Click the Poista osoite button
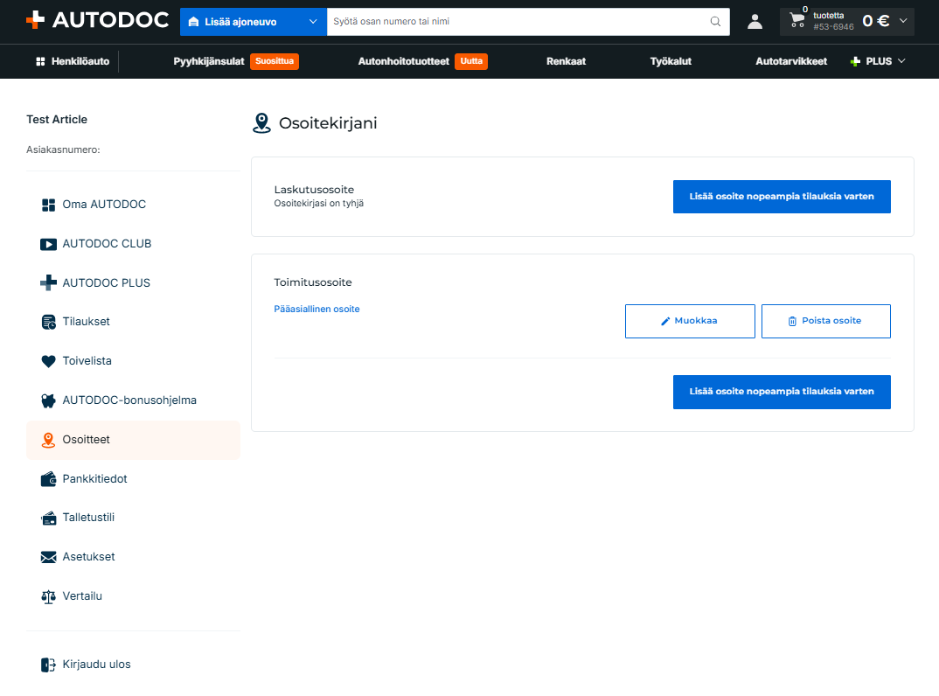939x696 pixels. (826, 321)
